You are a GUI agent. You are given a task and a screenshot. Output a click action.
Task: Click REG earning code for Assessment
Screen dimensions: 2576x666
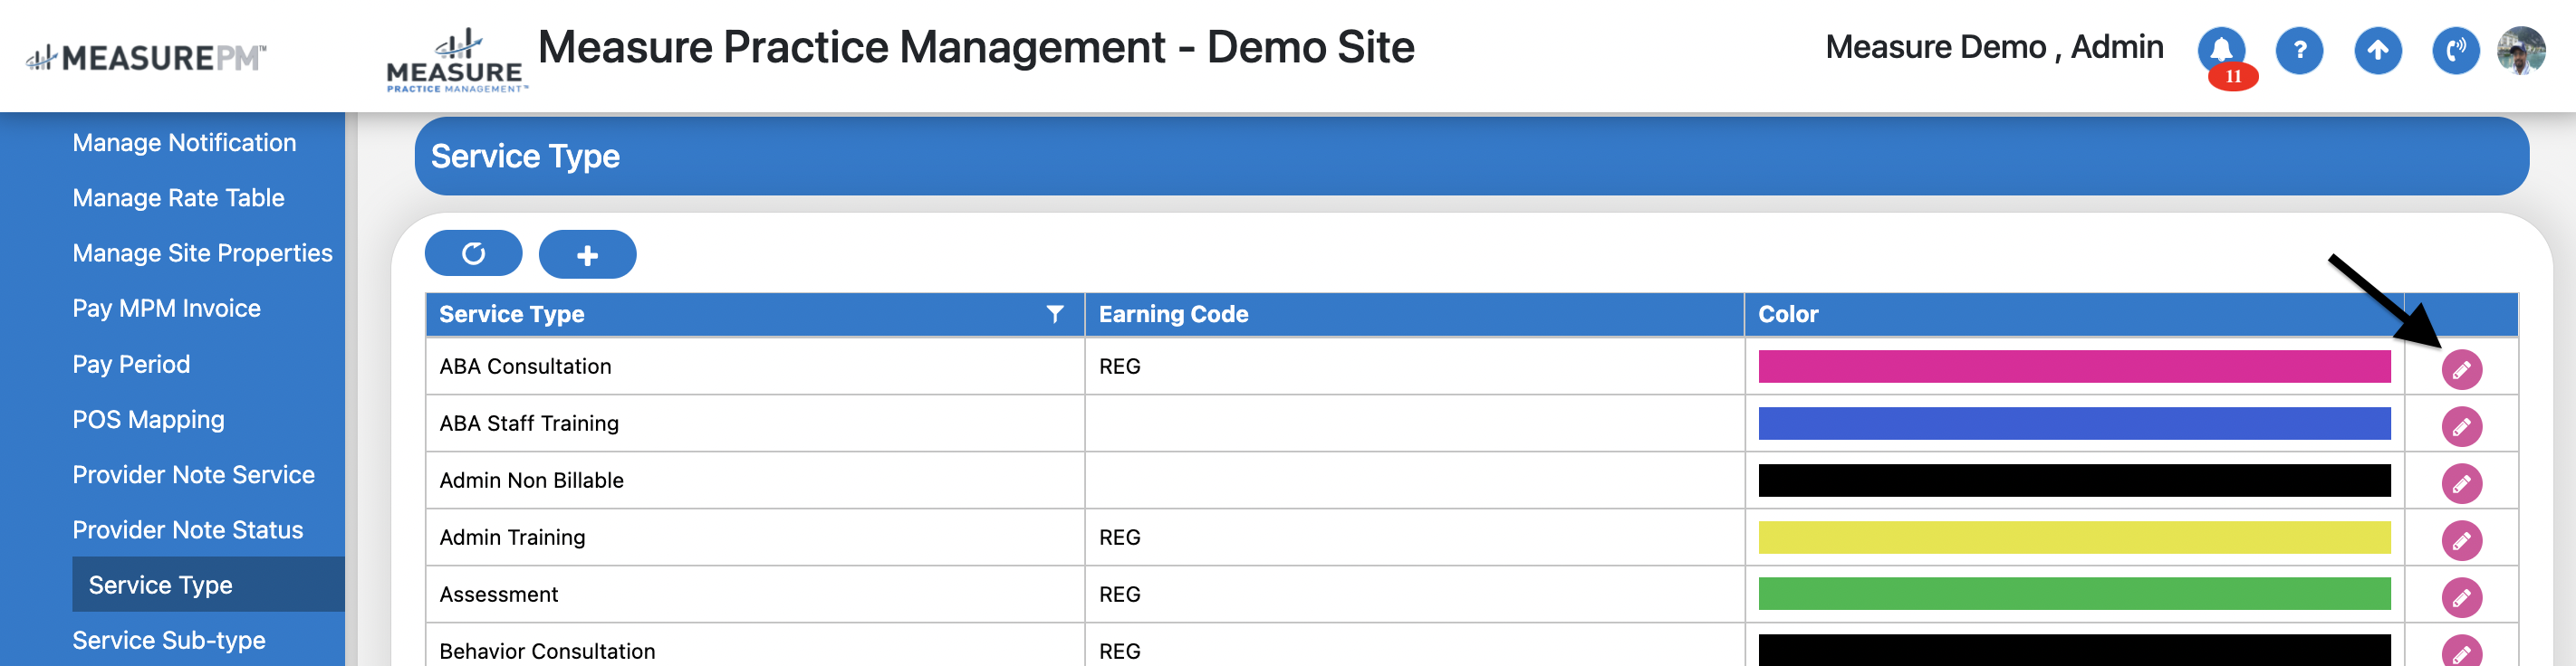tap(1119, 595)
